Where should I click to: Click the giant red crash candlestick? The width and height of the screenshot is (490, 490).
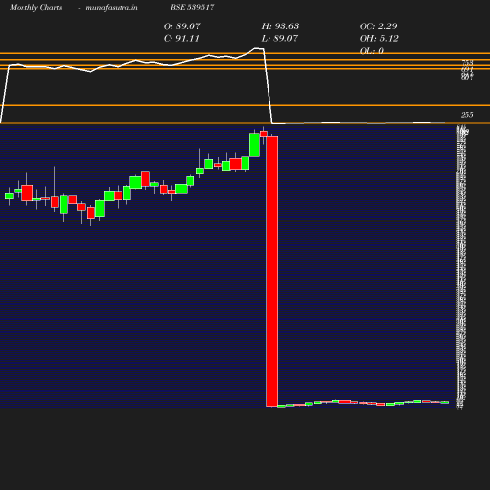(x=271, y=271)
